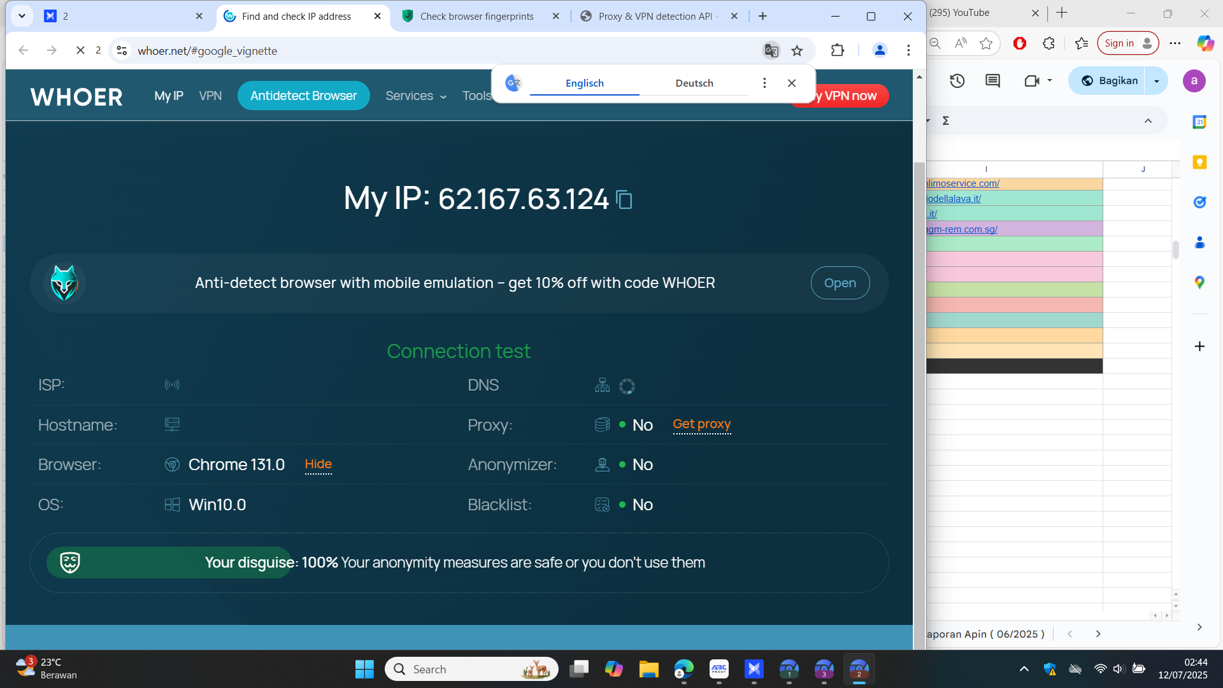Image resolution: width=1223 pixels, height=688 pixels.
Task: Open the Google account avatar in Sheets
Action: coord(1194,81)
